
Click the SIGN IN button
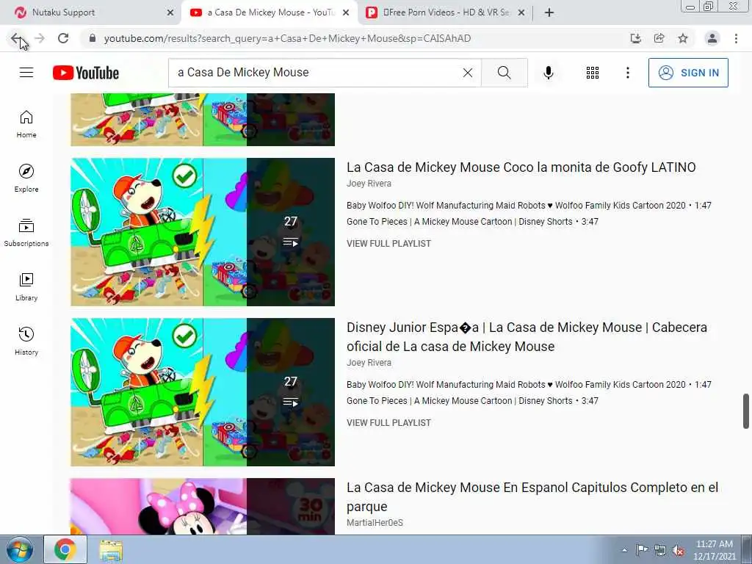pyautogui.click(x=688, y=73)
